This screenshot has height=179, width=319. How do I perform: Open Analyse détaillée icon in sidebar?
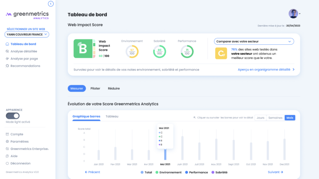[7, 51]
